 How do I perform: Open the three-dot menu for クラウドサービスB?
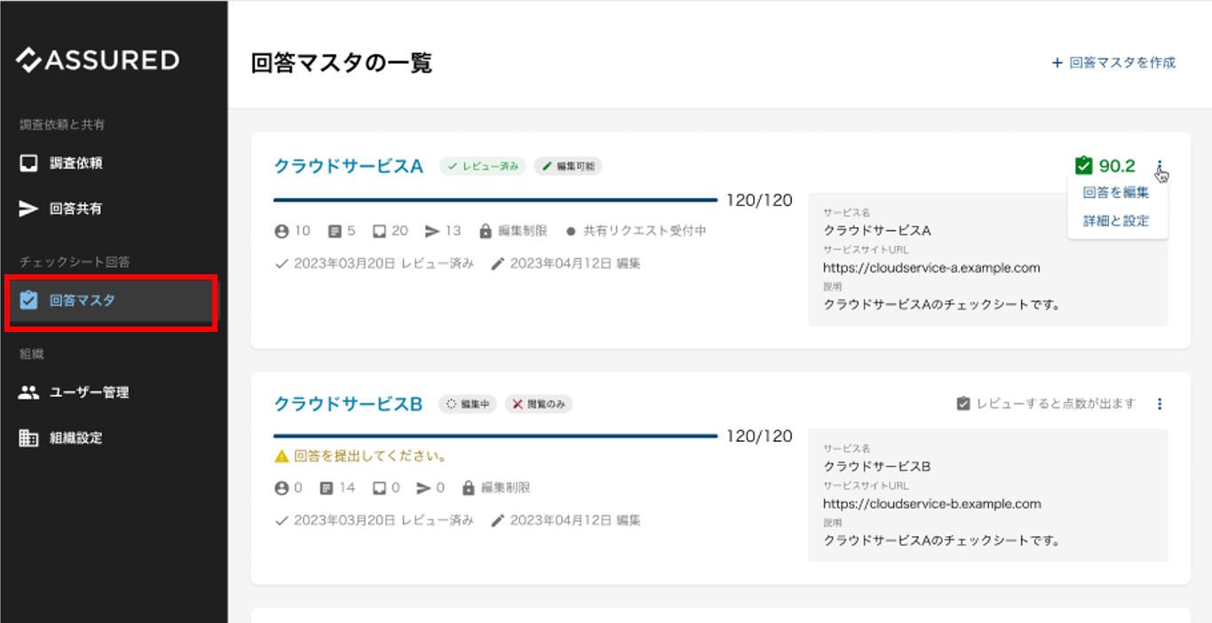click(x=1160, y=404)
